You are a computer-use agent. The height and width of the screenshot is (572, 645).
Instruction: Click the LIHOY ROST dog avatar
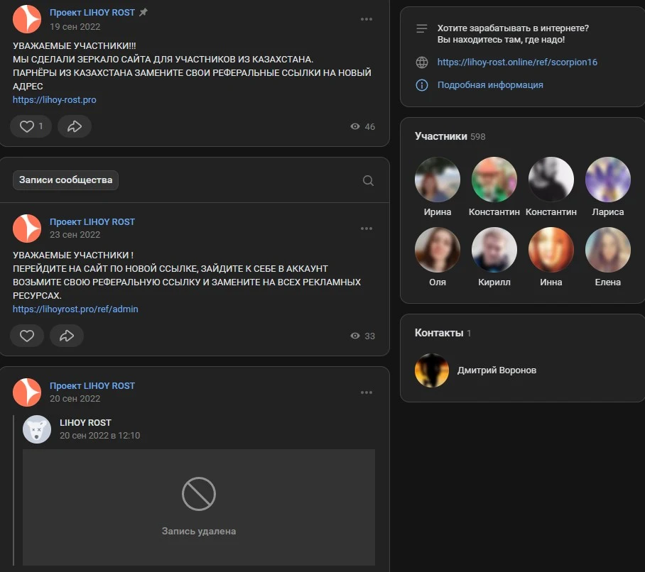37,429
